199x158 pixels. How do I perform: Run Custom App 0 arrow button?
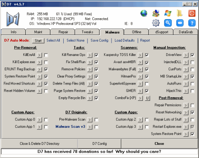pyautogui.click(x=39, y=120)
